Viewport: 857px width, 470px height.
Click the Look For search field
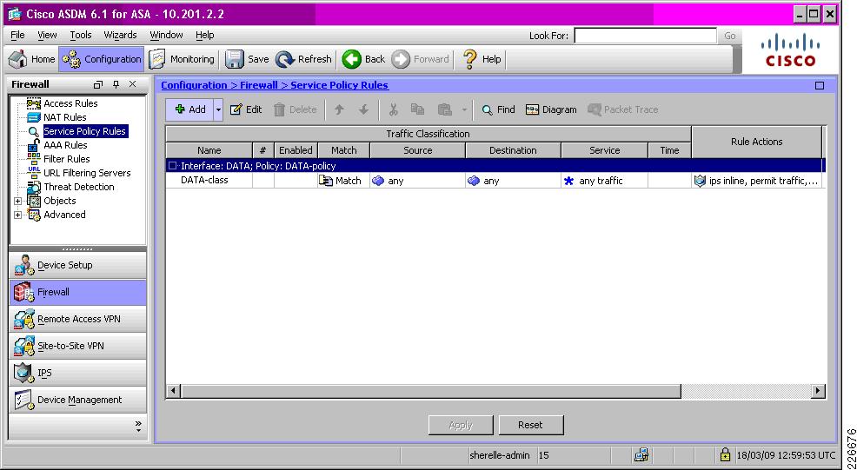coord(645,36)
